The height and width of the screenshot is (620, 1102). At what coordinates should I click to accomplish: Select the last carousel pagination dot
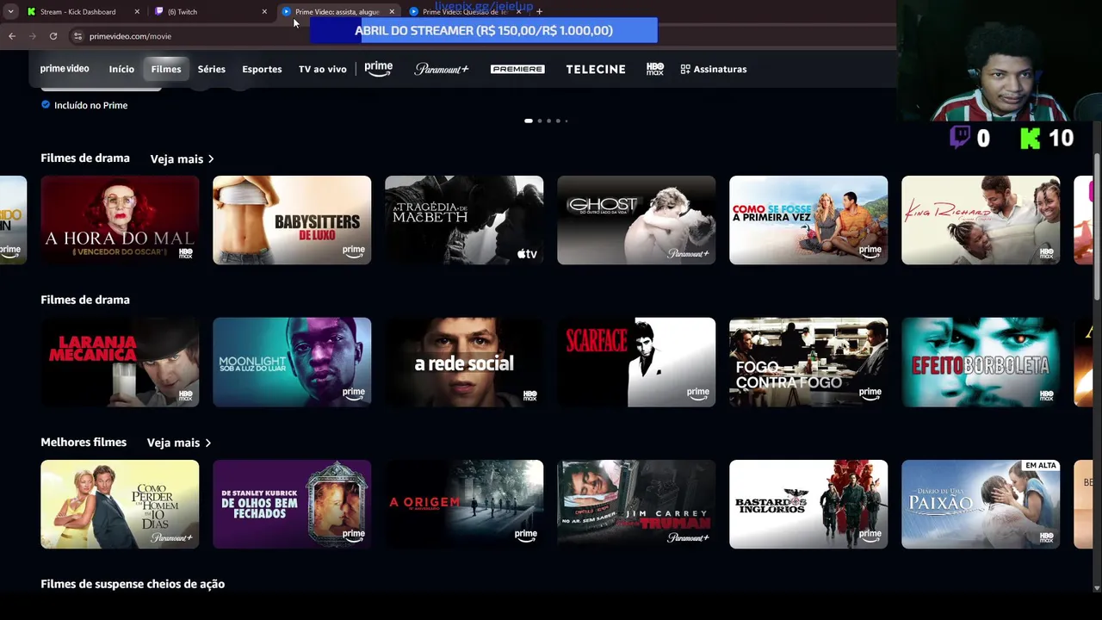[x=566, y=121]
